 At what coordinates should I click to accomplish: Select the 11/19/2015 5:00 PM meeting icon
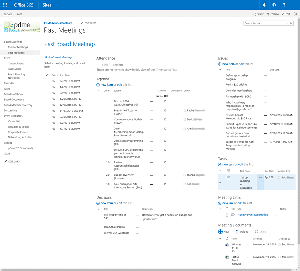pos(53,111)
